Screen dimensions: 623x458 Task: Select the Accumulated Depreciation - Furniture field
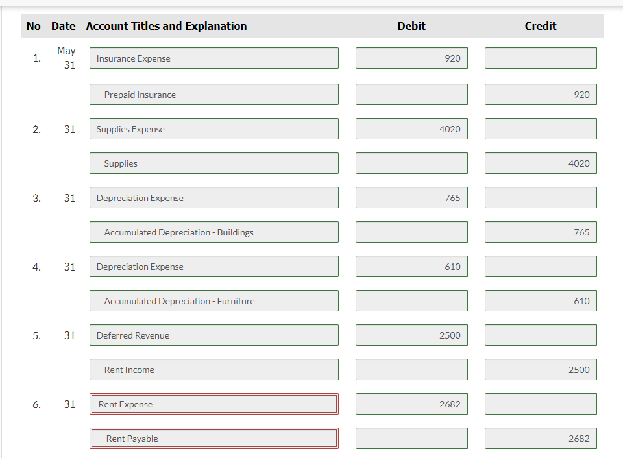tap(214, 301)
